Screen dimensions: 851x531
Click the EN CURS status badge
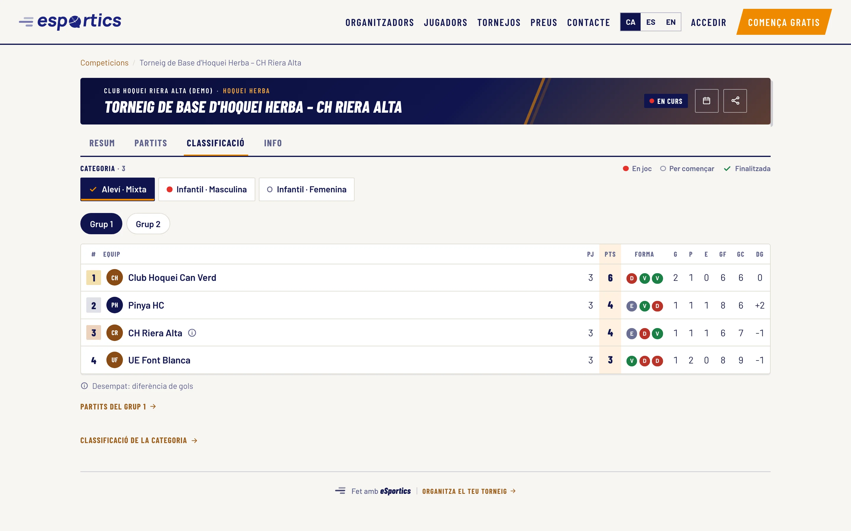[666, 101]
